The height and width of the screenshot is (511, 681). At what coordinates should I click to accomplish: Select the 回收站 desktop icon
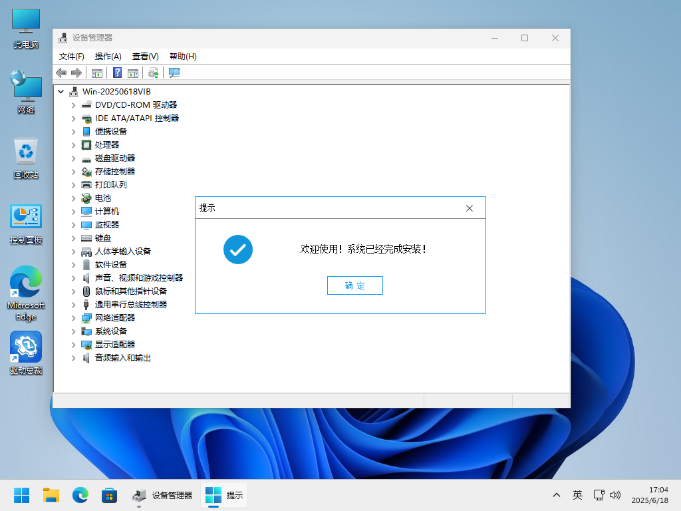coord(26,158)
